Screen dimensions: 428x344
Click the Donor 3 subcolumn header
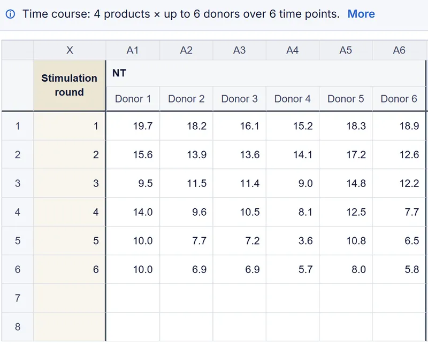click(239, 99)
